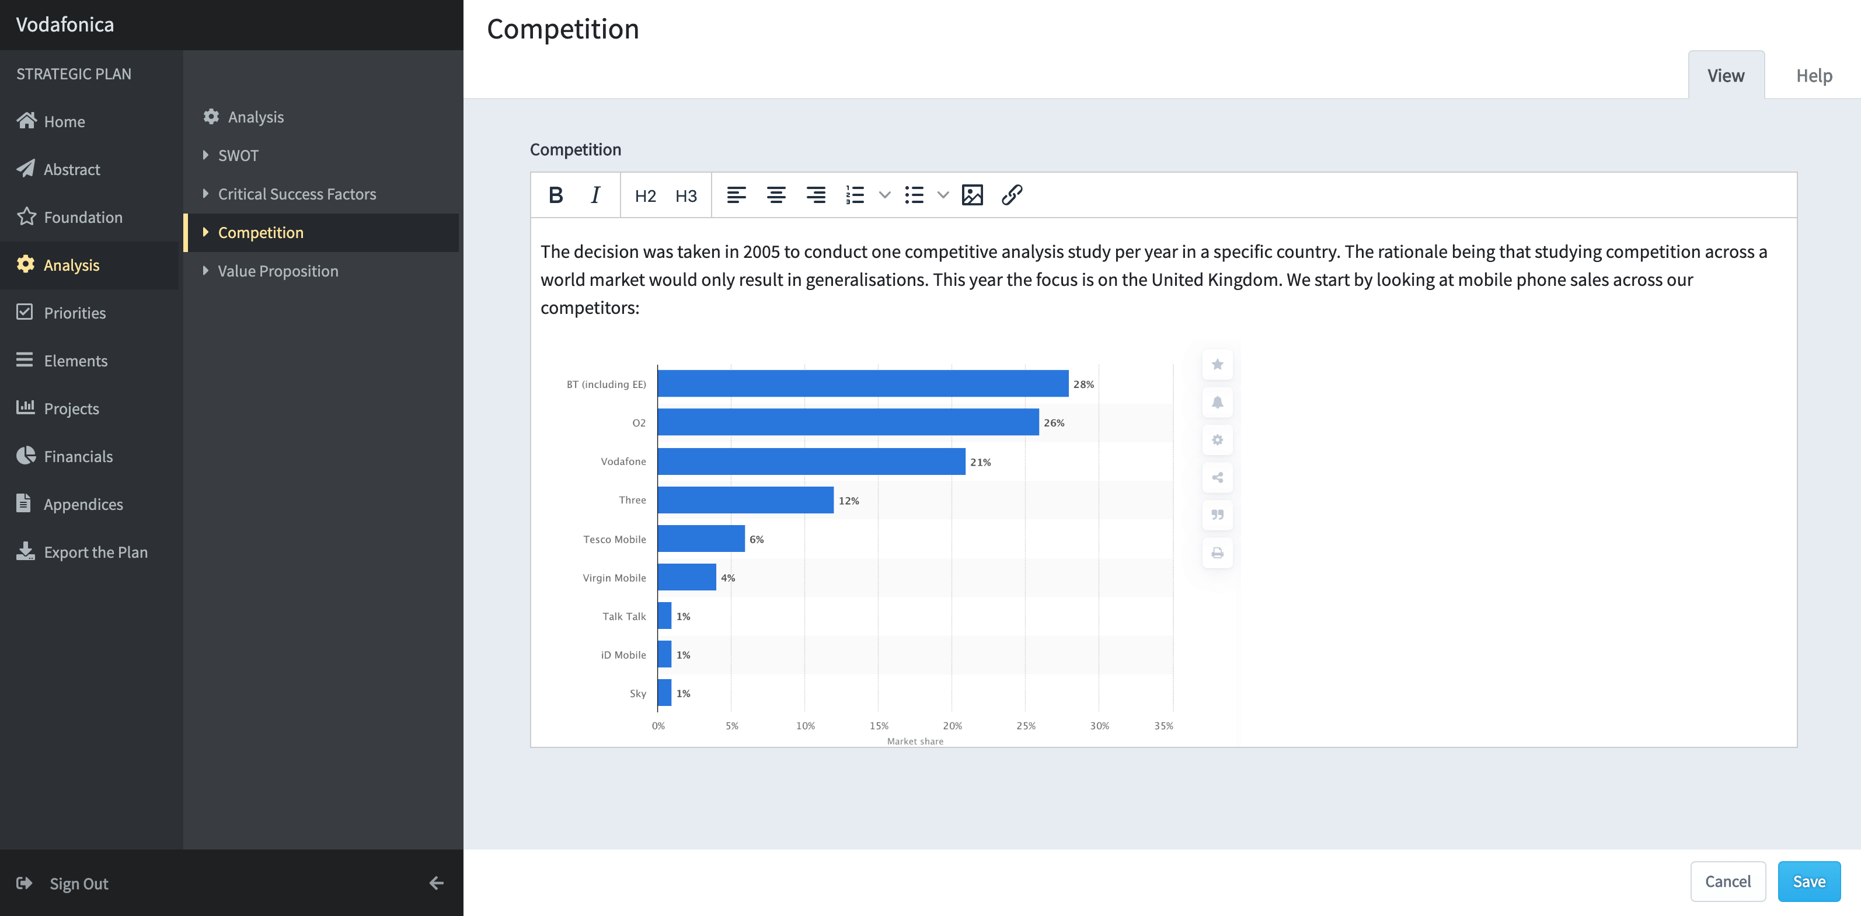This screenshot has height=916, width=1861.
Task: Insert an image into the editor
Action: tap(973, 195)
